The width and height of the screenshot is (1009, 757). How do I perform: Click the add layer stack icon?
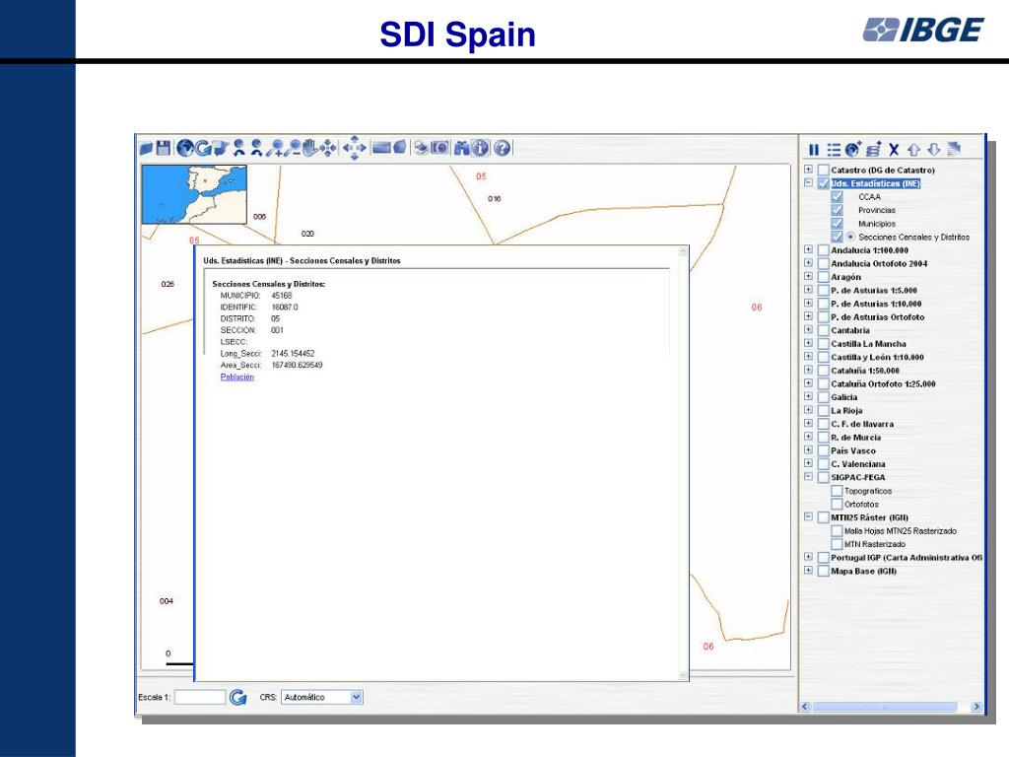pyautogui.click(x=874, y=150)
